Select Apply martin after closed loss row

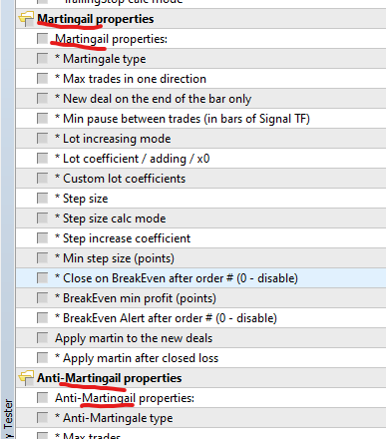point(200,358)
